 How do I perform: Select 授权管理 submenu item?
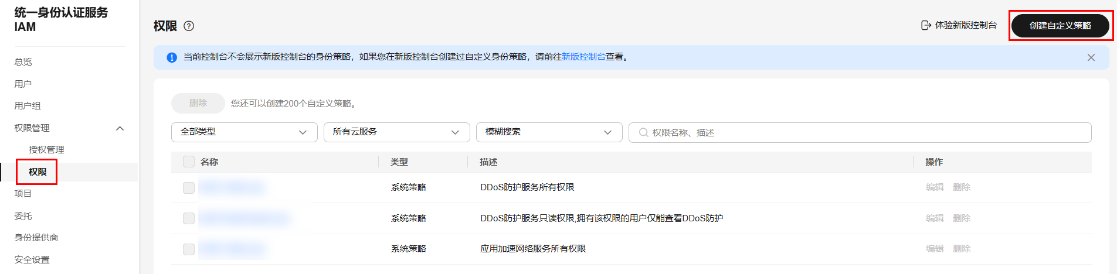click(x=46, y=150)
